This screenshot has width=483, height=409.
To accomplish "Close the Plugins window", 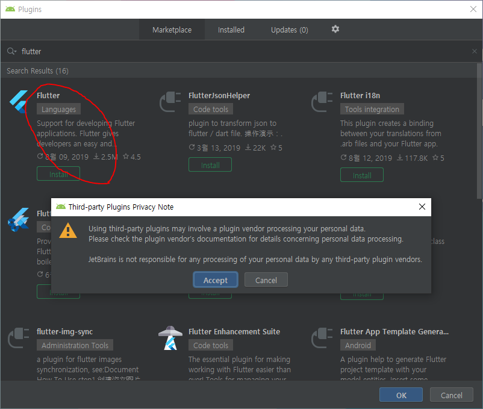I will pos(473,9).
